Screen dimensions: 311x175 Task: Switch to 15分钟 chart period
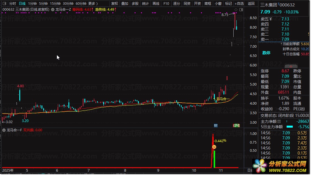[x=55, y=4]
